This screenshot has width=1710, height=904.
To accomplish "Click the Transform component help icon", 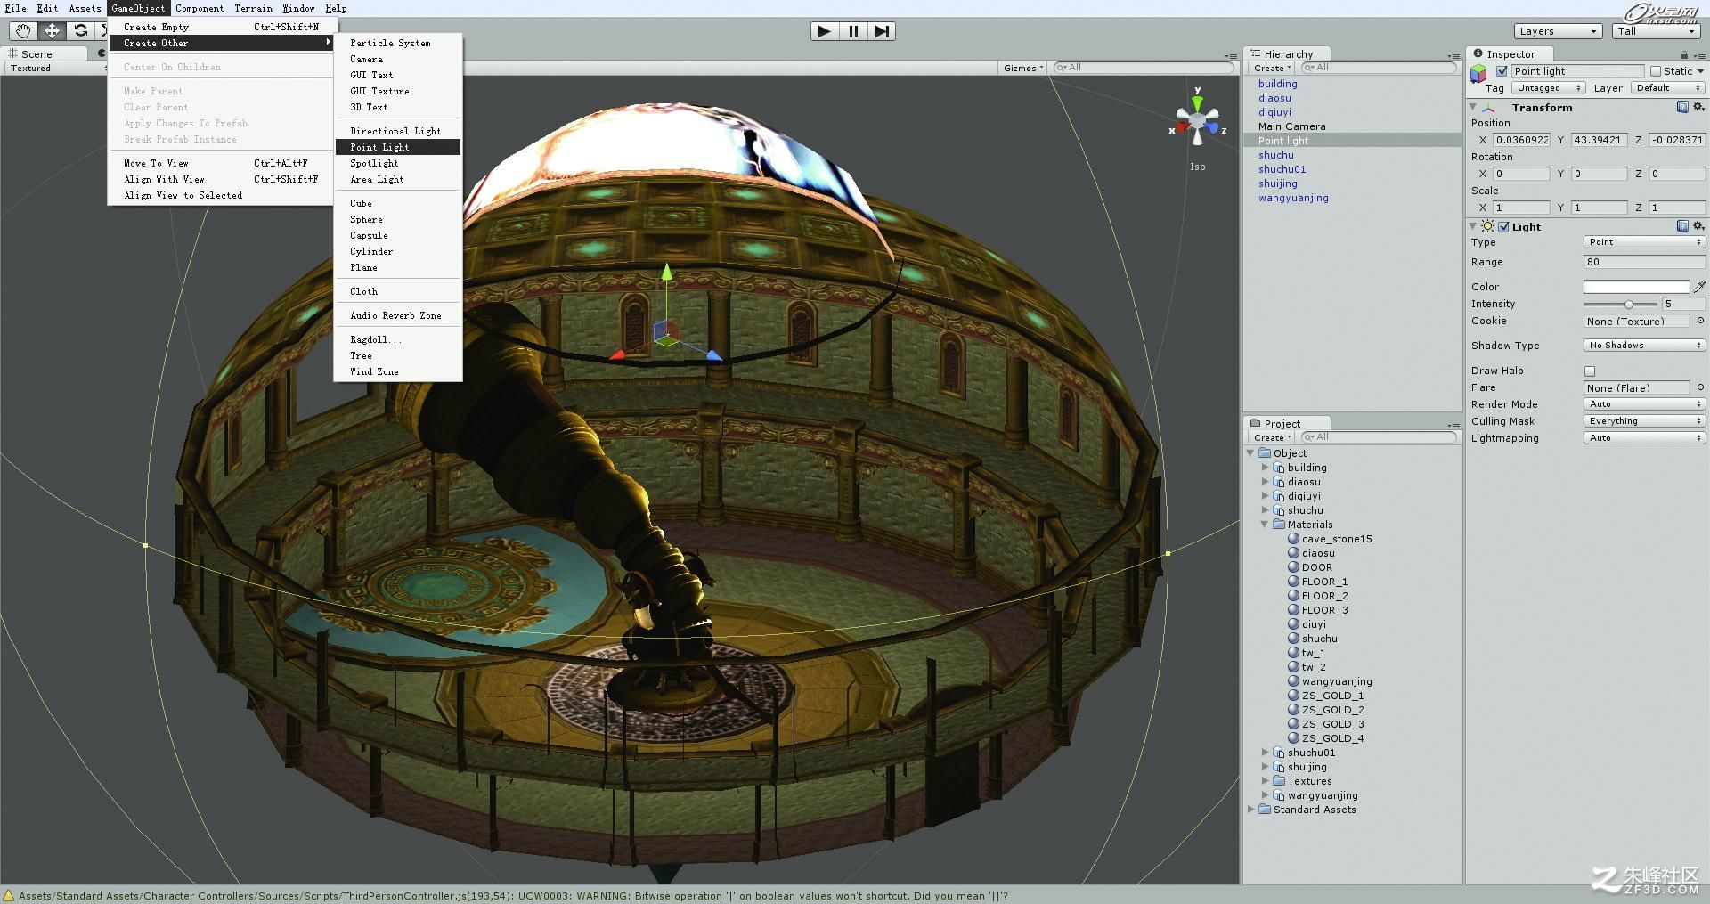I will click(x=1682, y=107).
